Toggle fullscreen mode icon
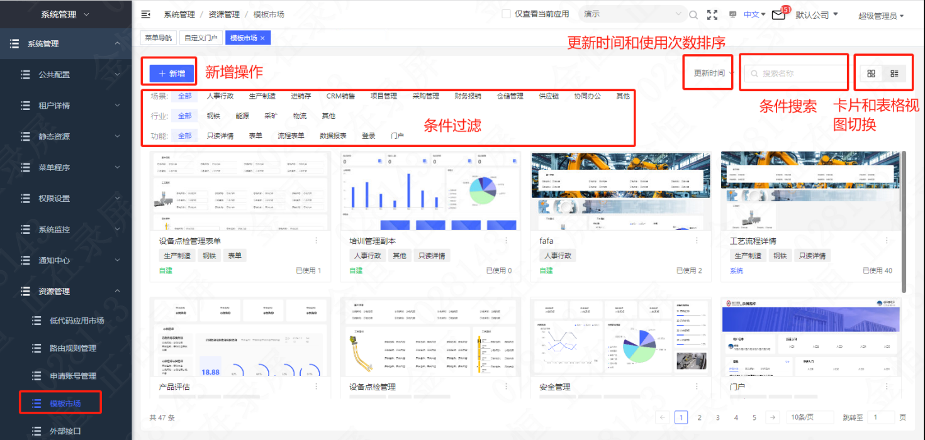925x440 pixels. (712, 14)
